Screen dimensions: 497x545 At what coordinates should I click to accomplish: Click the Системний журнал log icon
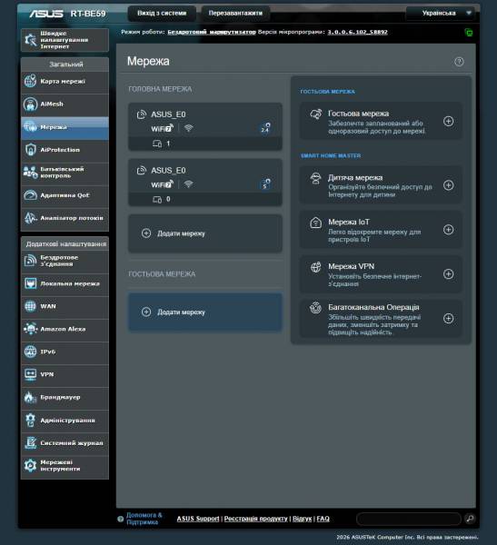[31, 443]
